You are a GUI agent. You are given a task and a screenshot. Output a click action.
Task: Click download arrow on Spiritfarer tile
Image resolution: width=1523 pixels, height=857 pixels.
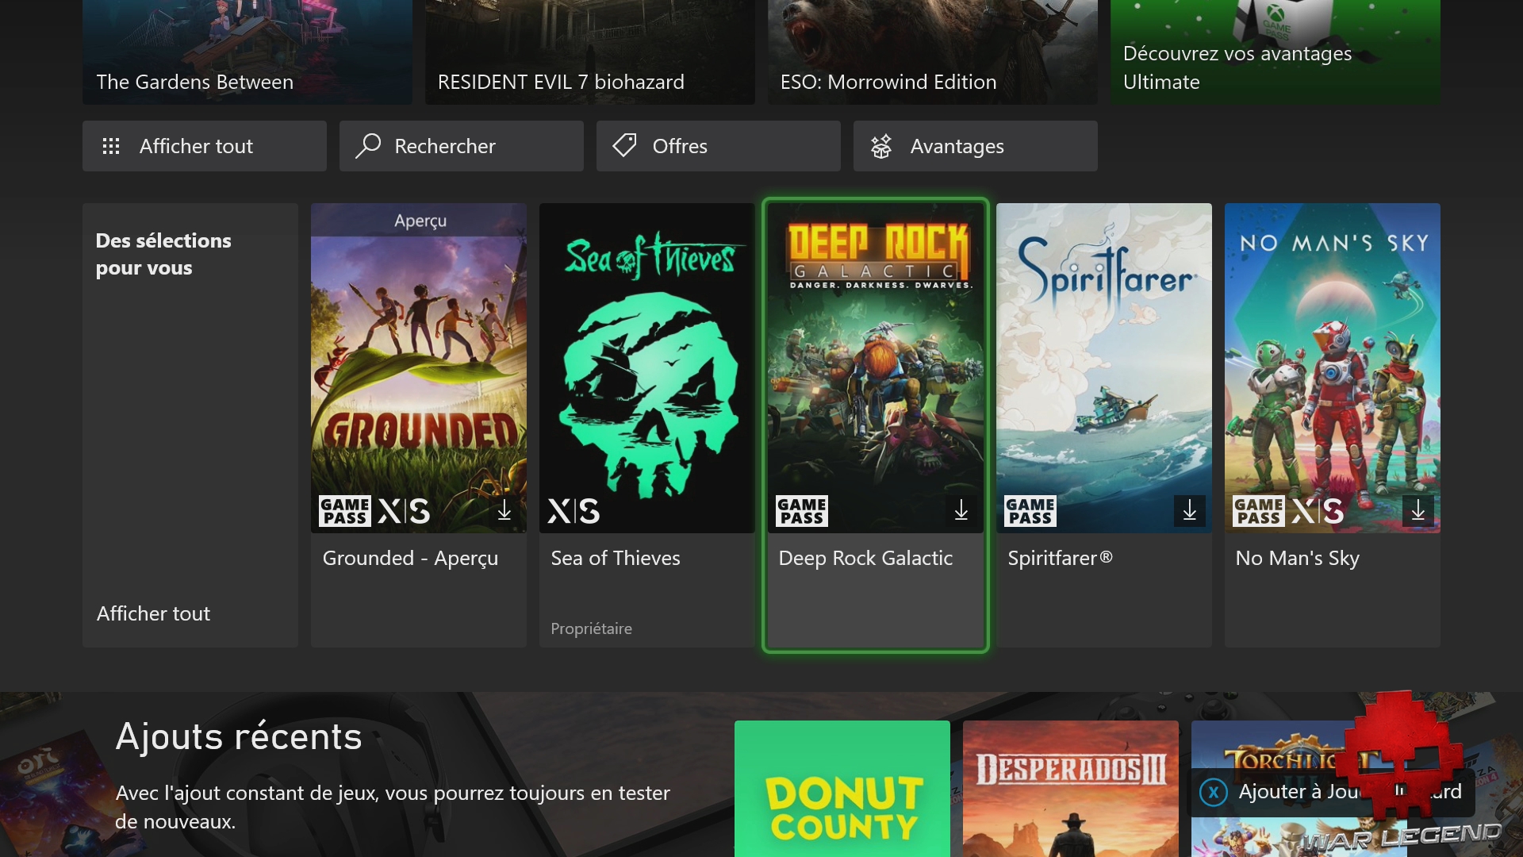1189,511
